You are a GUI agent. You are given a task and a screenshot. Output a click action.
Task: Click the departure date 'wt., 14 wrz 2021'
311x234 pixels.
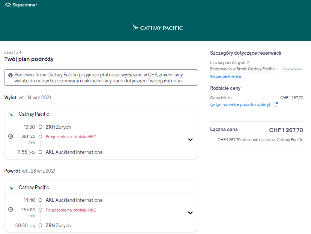coord(35,98)
